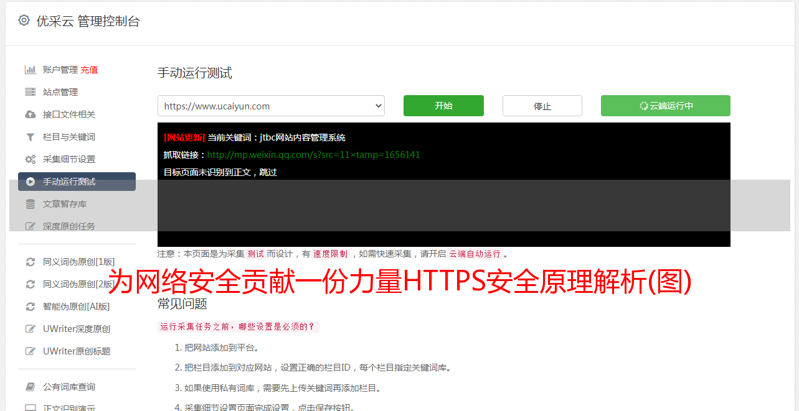Image resolution: width=799 pixels, height=411 pixels.
Task: Open UWriter深度原创 tool
Action: pos(77,329)
